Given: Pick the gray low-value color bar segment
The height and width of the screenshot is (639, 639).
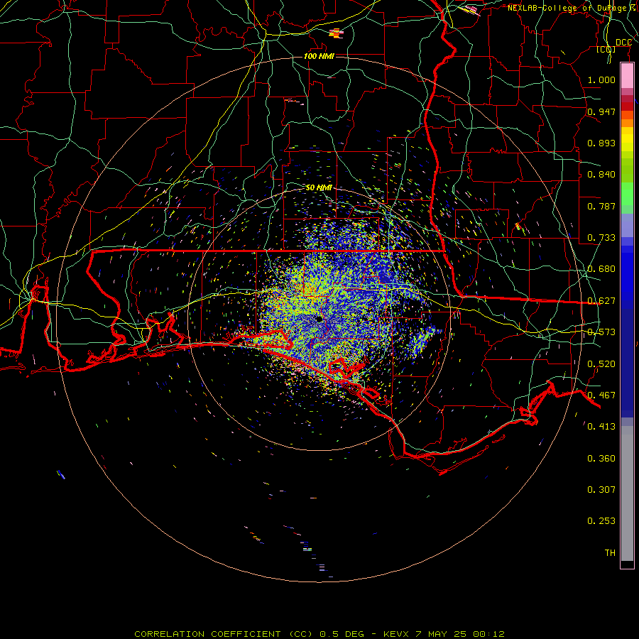Looking at the screenshot, I should point(627,493).
